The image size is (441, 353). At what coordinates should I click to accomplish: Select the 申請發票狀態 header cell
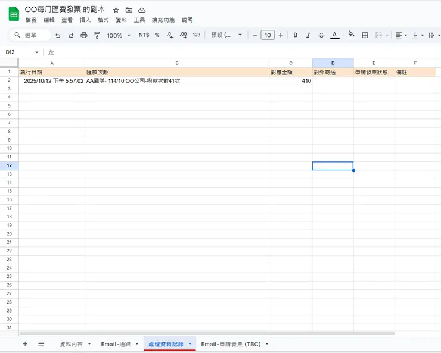[x=374, y=72]
